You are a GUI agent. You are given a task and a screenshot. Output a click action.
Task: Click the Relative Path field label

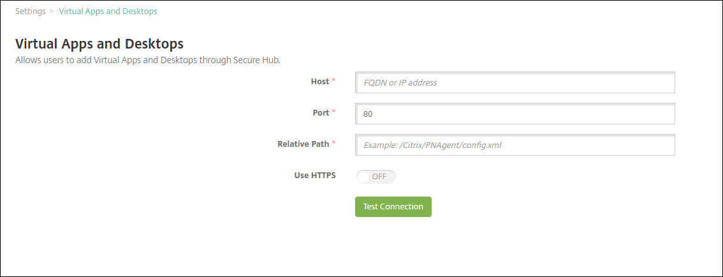[x=303, y=144]
